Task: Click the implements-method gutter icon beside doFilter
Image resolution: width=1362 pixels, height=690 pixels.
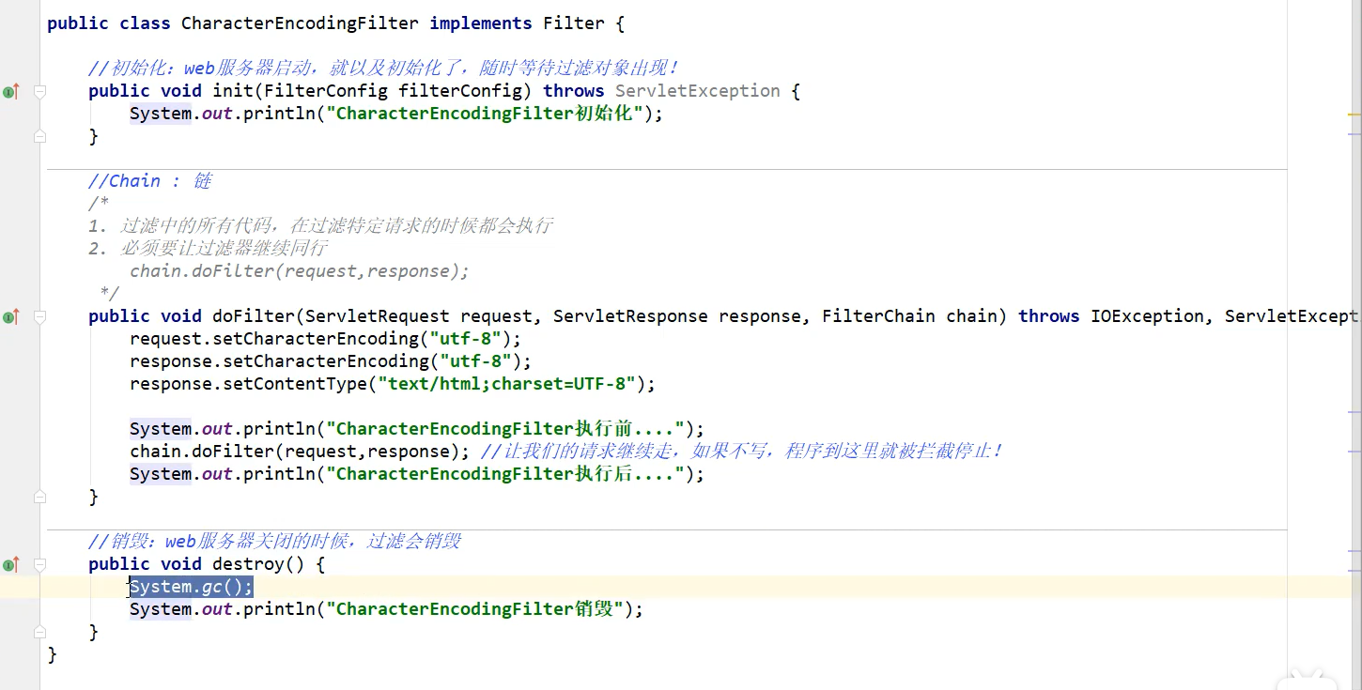Action: (11, 316)
